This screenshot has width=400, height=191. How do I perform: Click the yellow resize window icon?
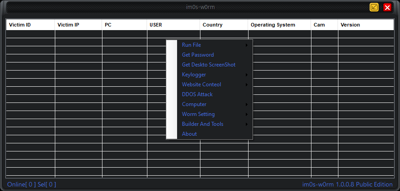point(374,7)
